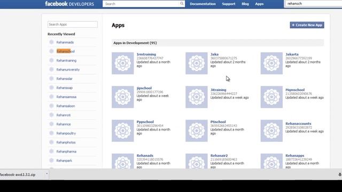342x192 pixels.
Task: Open the Jitraining app title link
Action: [x=218, y=90]
